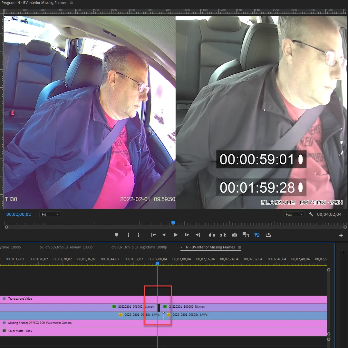Click fx badge on Color Matte - Gray clip

pos(4,331)
